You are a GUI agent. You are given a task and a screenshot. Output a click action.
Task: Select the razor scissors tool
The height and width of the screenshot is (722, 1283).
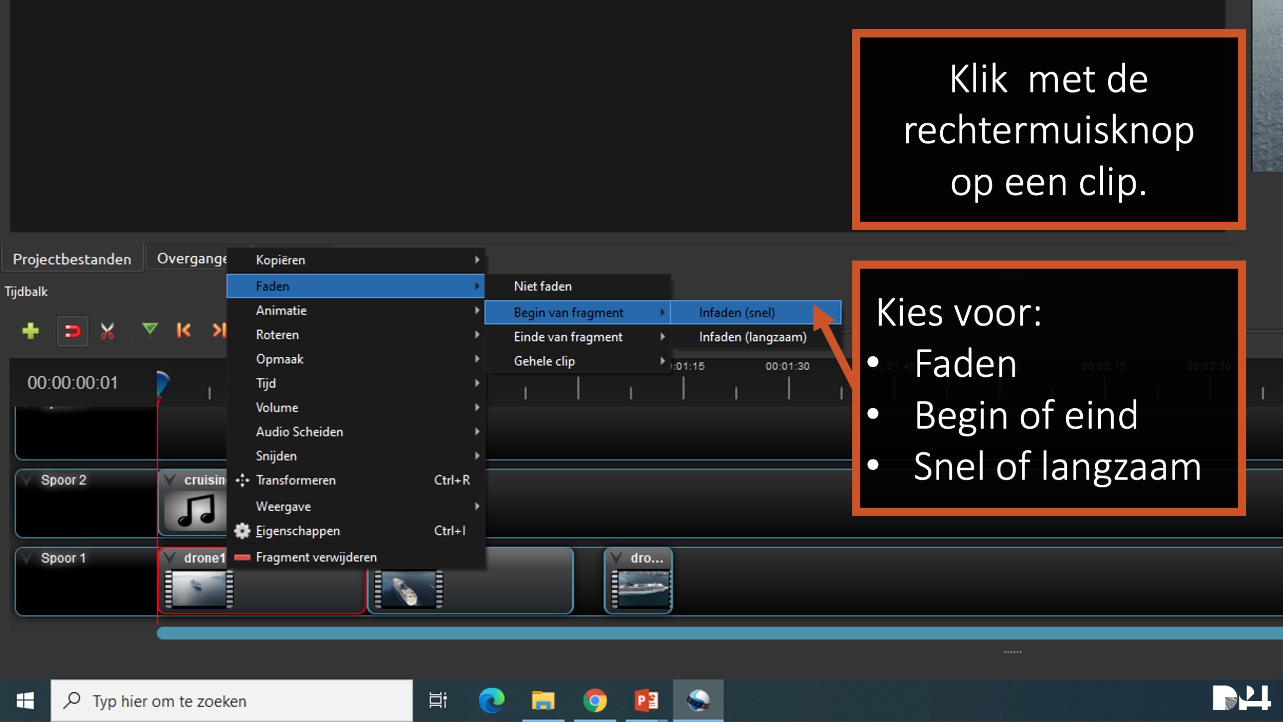107,331
